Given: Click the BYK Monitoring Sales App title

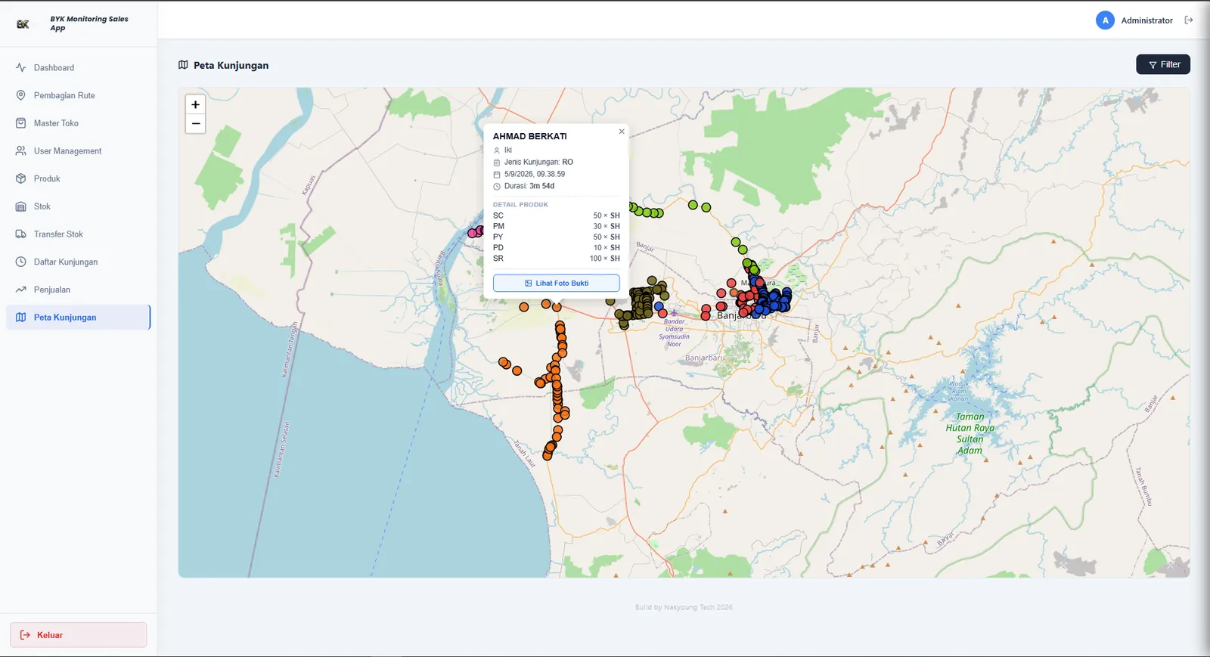Looking at the screenshot, I should pyautogui.click(x=89, y=23).
